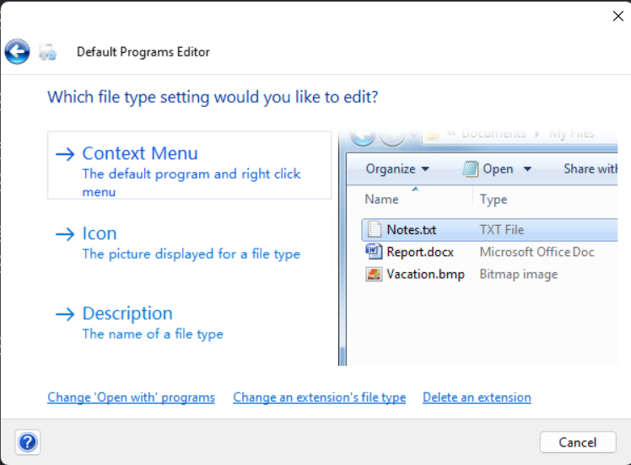Follow Change an extension's file type link

(x=319, y=397)
